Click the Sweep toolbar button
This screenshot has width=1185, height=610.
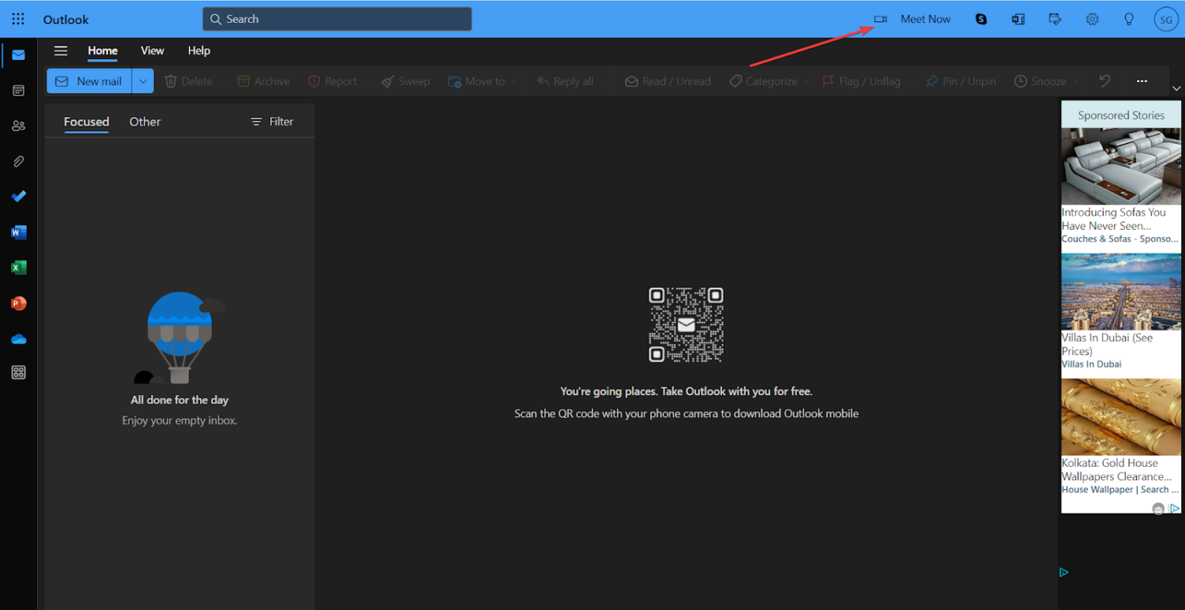[405, 81]
